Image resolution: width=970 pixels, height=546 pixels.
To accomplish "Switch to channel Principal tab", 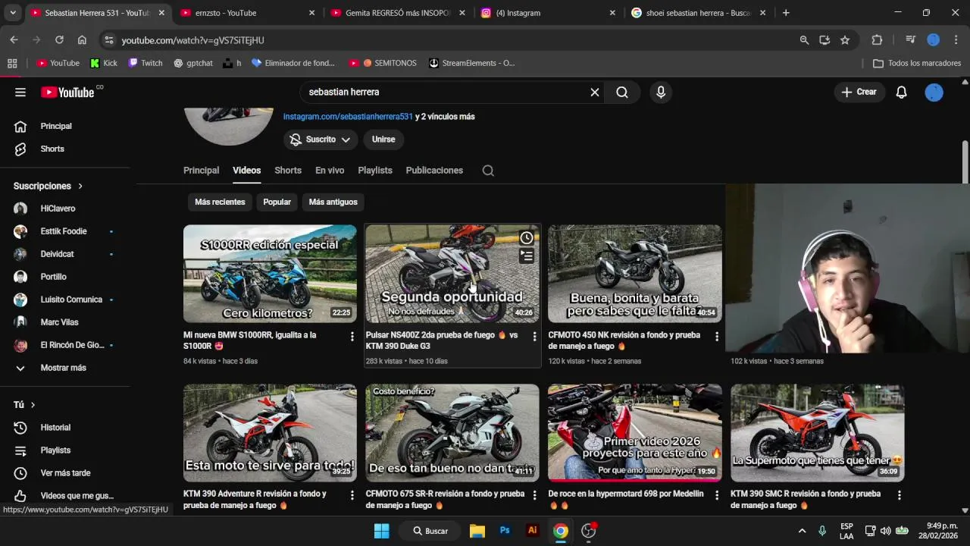I will [201, 171].
